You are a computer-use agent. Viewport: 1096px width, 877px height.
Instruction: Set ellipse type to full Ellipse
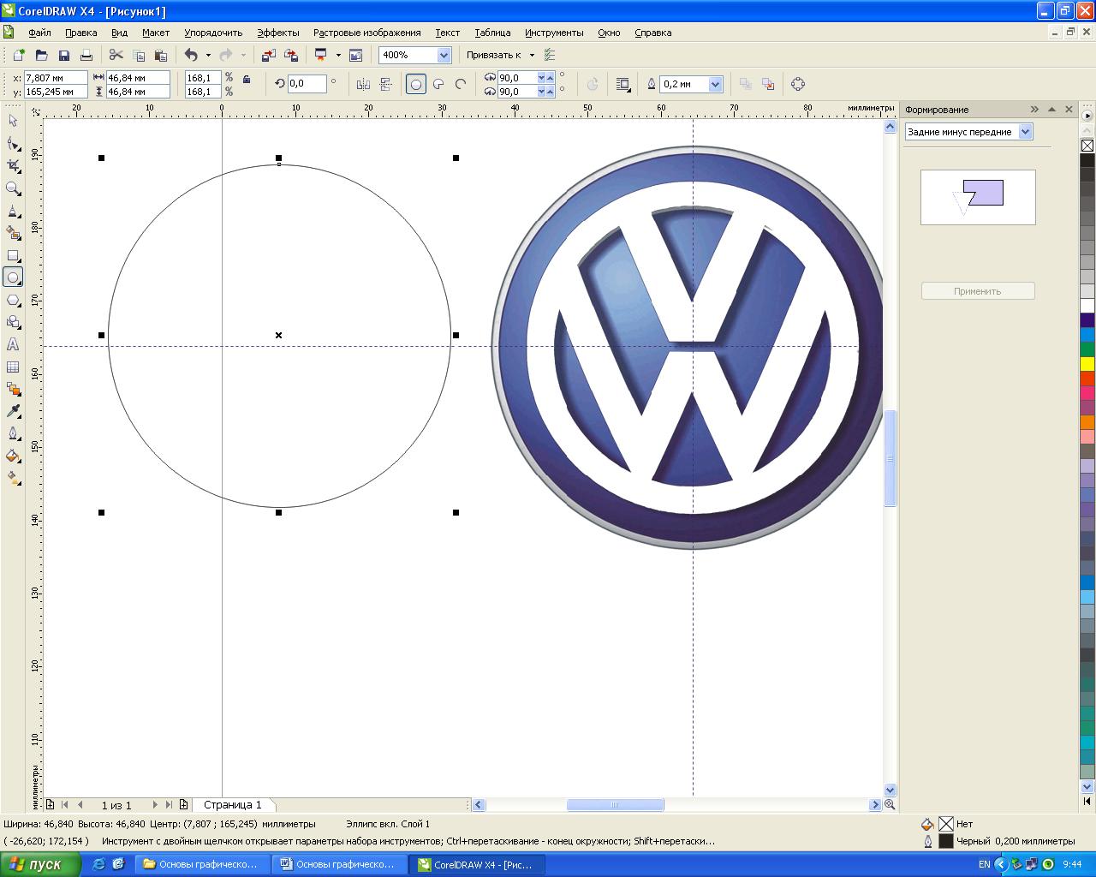[x=416, y=84]
